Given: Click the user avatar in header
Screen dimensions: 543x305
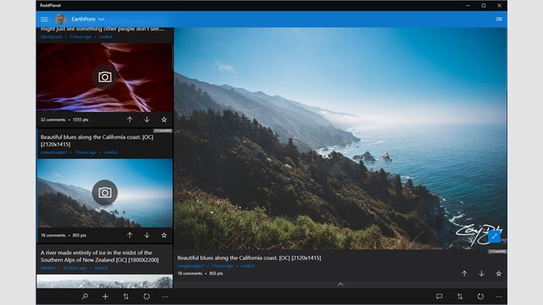Looking at the screenshot, I should [61, 19].
